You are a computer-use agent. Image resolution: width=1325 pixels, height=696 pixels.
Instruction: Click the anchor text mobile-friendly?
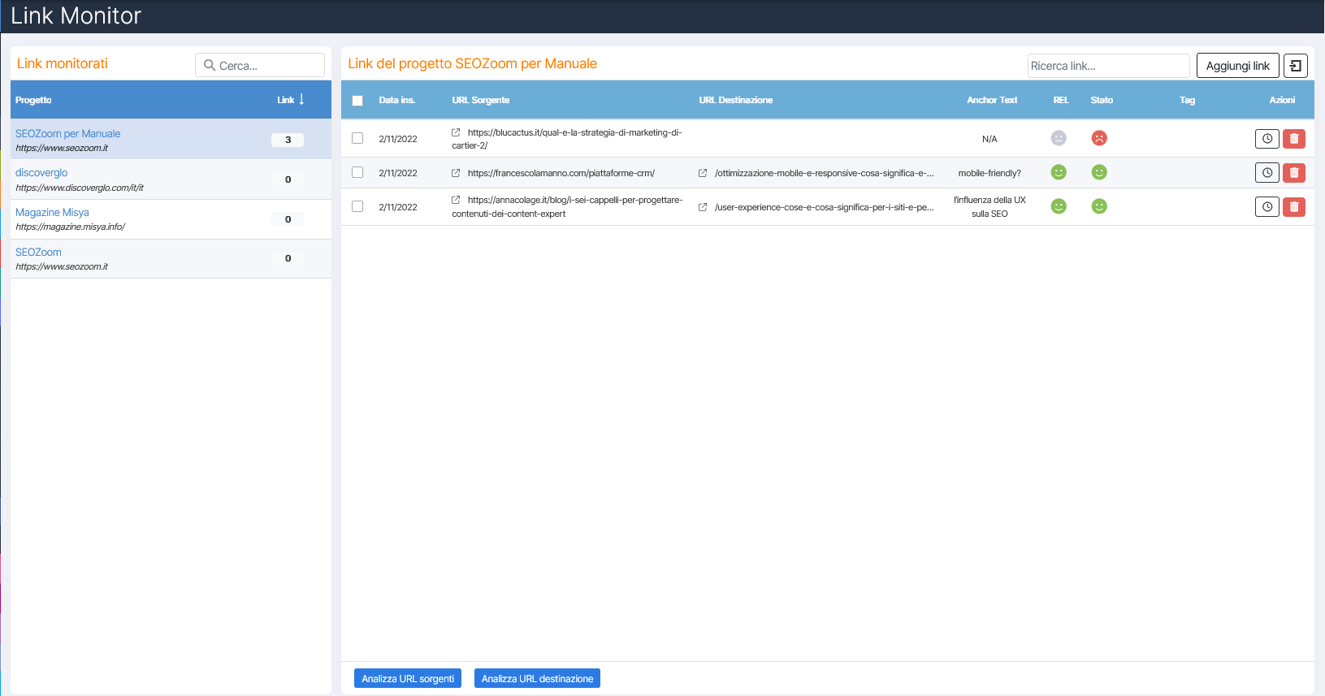pyautogui.click(x=989, y=173)
